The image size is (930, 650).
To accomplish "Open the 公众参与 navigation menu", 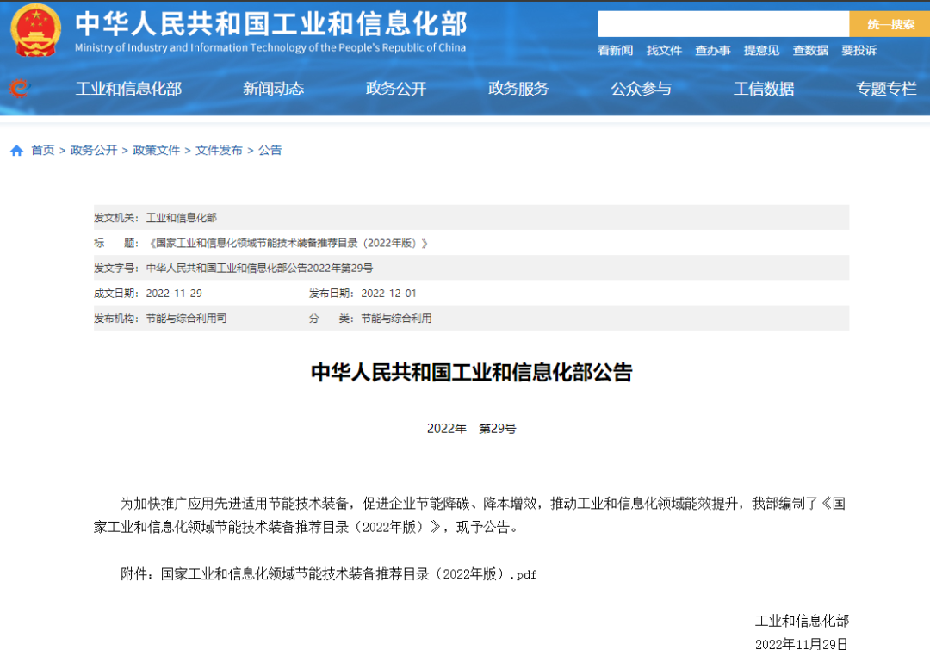I will (x=642, y=89).
